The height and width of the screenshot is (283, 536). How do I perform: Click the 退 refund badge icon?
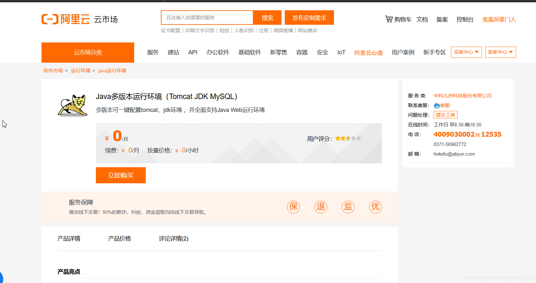coord(321,207)
